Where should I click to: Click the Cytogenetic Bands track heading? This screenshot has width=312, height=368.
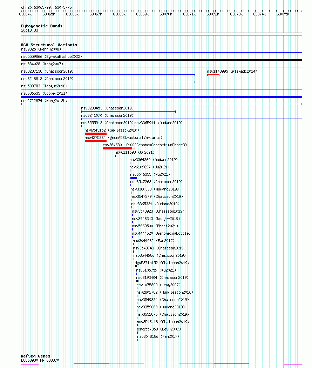tap(41, 26)
